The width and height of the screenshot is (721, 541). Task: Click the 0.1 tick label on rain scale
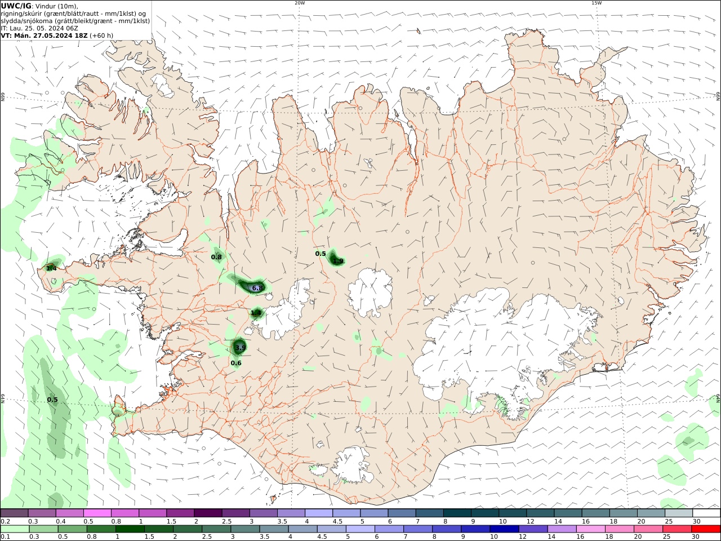pyautogui.click(x=5, y=536)
